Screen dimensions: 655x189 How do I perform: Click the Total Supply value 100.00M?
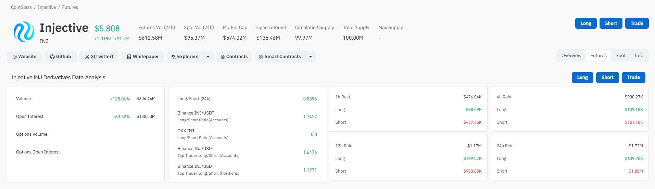(353, 38)
